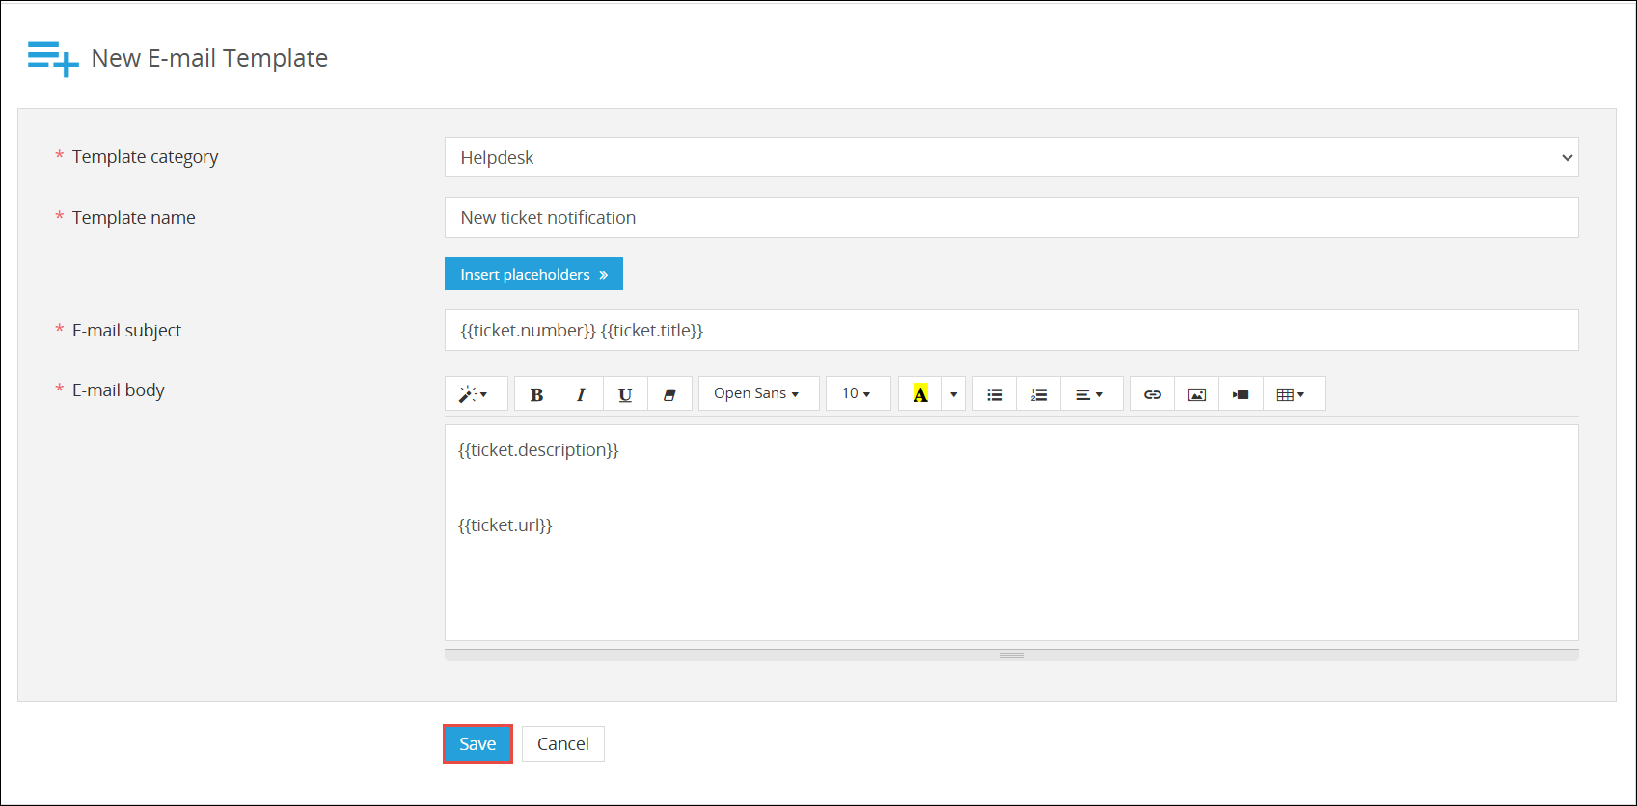1637x806 pixels.
Task: Insert a picture with the image icon
Action: coord(1197,393)
